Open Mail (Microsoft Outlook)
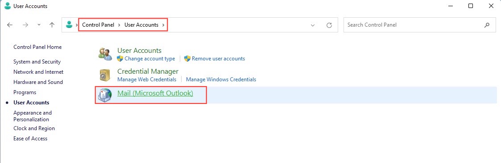Image resolution: width=501 pixels, height=163 pixels. click(155, 93)
